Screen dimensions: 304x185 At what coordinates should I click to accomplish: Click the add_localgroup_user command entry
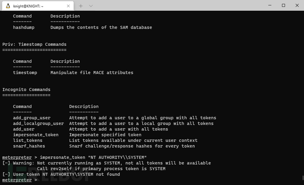click(38, 123)
